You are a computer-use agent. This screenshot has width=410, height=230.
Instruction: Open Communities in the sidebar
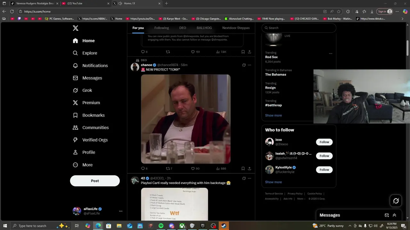point(91,127)
